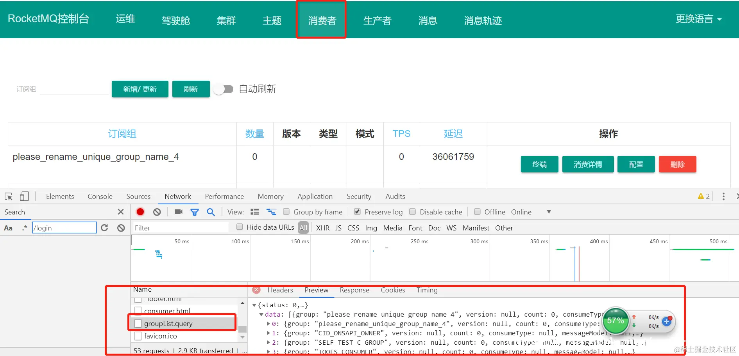
Task: Enable Group by frame checkbox
Action: 286,211
